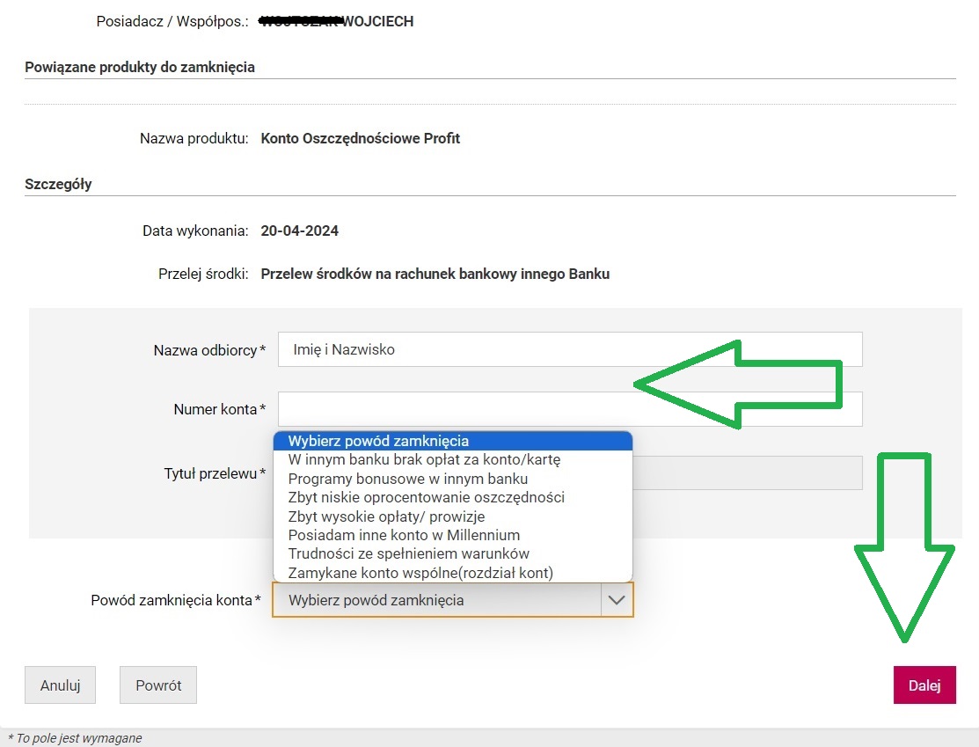Choose 'Programy bonusowe w innym banku' option
The height and width of the screenshot is (747, 979).
click(408, 479)
